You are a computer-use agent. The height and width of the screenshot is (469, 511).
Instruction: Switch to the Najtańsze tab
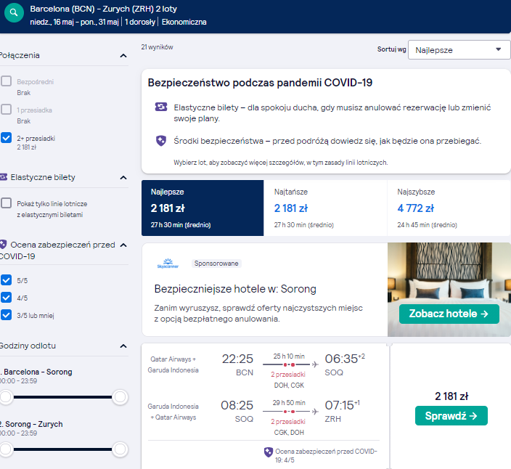325,208
